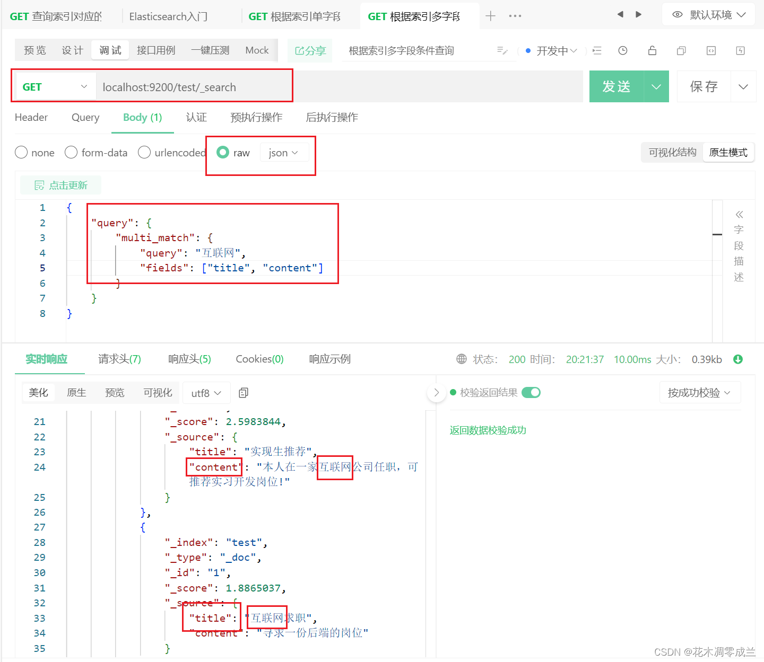The height and width of the screenshot is (662, 764).
Task: Open the 认证 tab
Action: click(x=196, y=117)
